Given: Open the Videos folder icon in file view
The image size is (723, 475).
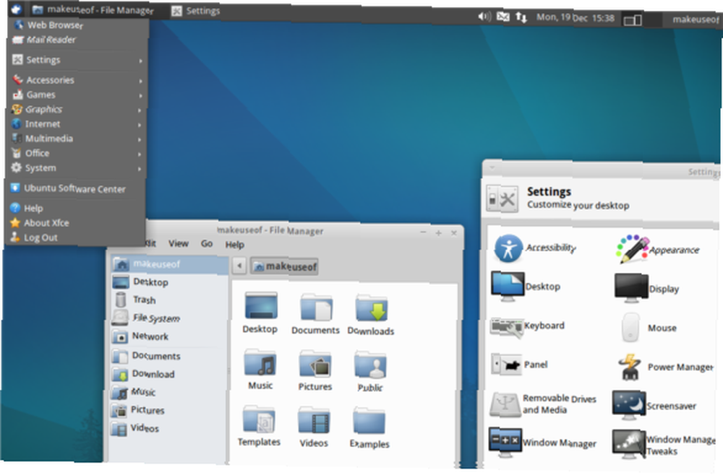Looking at the screenshot, I should (x=314, y=419).
